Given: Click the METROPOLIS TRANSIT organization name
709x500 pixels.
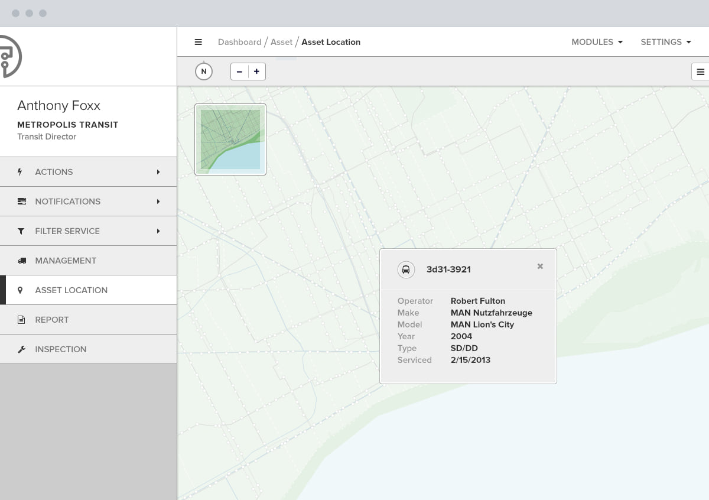Looking at the screenshot, I should tap(68, 125).
